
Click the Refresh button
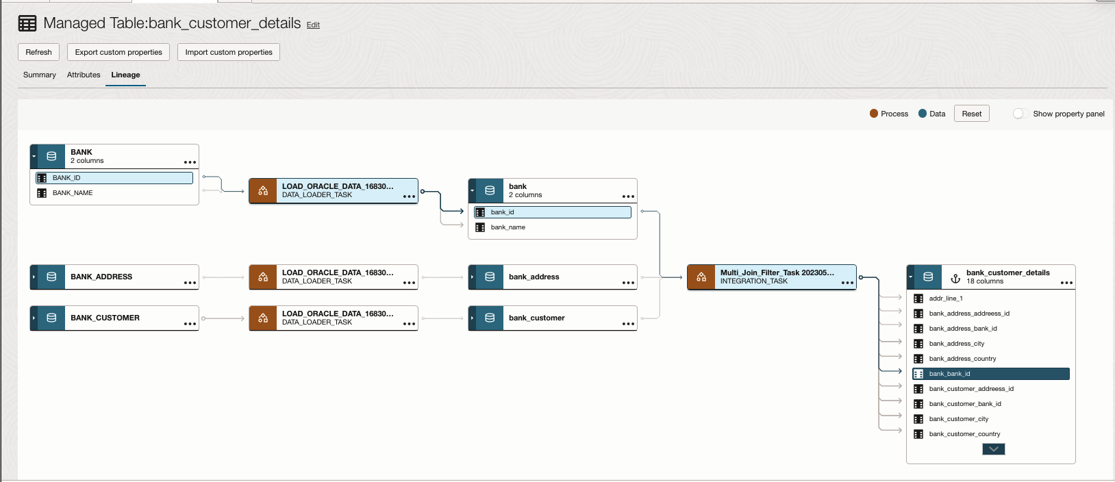(x=39, y=52)
